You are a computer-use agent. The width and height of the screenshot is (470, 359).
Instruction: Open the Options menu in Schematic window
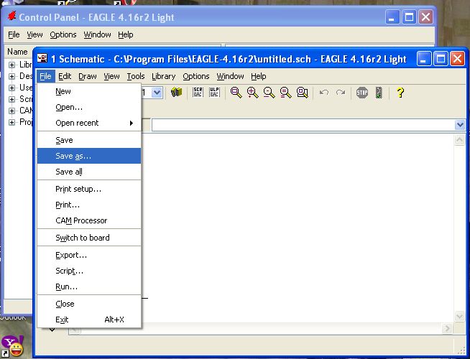[196, 76]
